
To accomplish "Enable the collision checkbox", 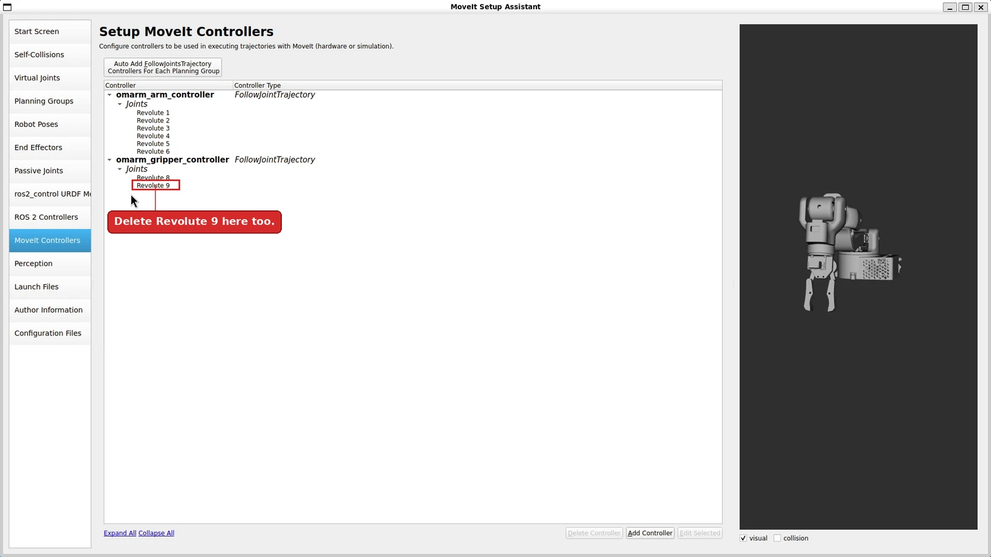I will tap(777, 538).
